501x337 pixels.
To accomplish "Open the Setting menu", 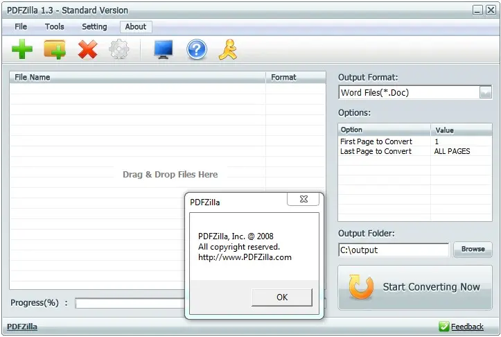I will click(x=94, y=26).
